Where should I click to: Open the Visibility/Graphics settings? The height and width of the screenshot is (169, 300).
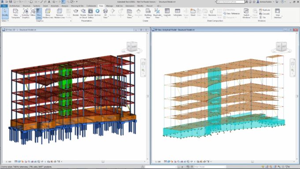point(26,13)
